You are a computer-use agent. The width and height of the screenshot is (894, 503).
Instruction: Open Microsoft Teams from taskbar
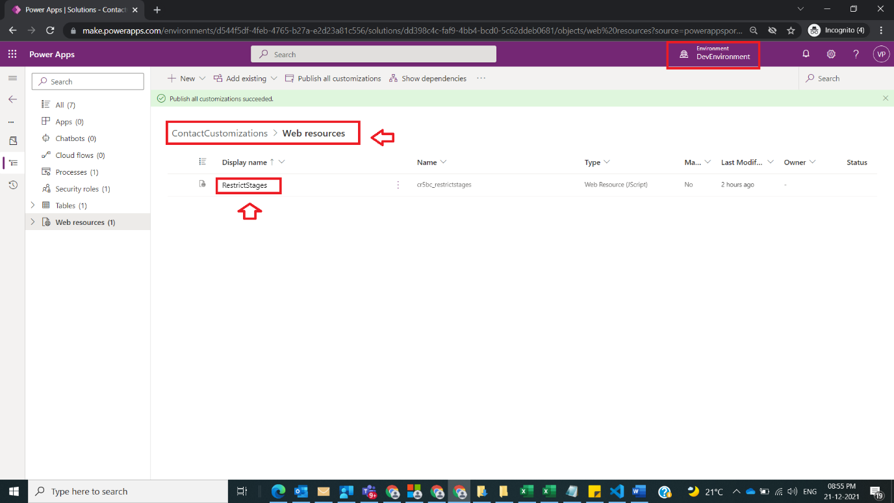pos(369,491)
